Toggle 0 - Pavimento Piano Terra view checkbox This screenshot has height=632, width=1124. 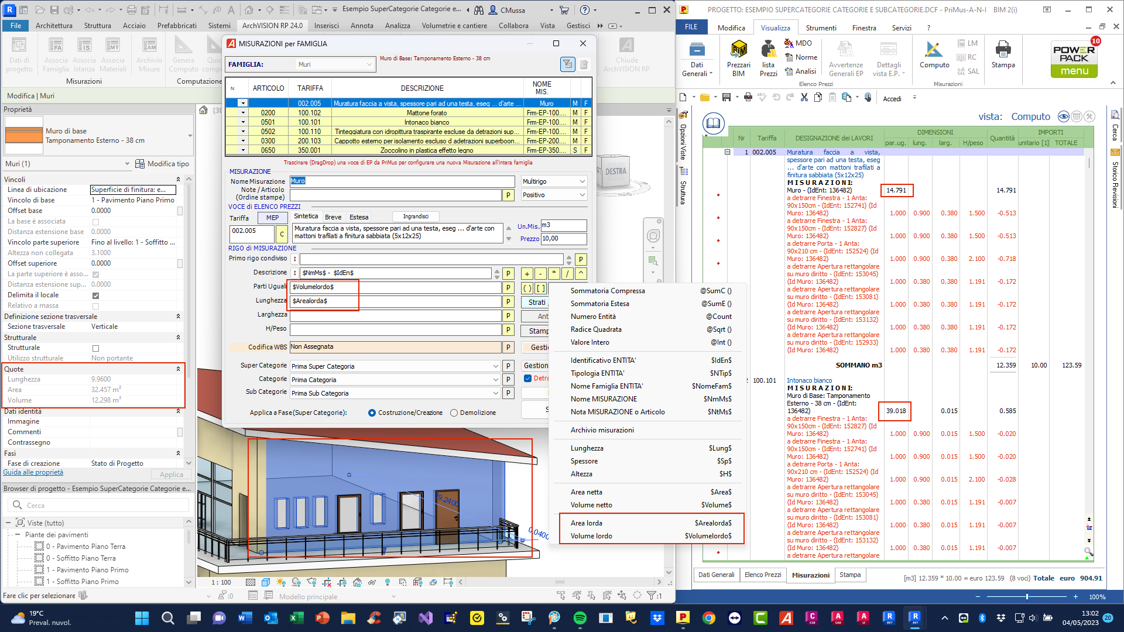(x=39, y=546)
